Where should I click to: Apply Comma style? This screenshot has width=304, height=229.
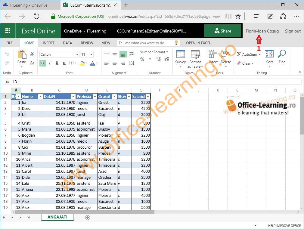(150, 59)
